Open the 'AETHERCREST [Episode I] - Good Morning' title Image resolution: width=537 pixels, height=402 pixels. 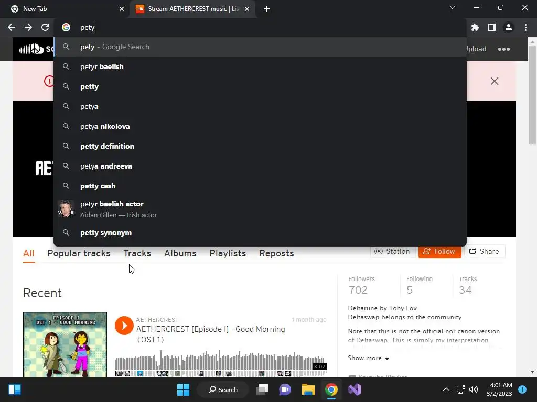pos(211,334)
